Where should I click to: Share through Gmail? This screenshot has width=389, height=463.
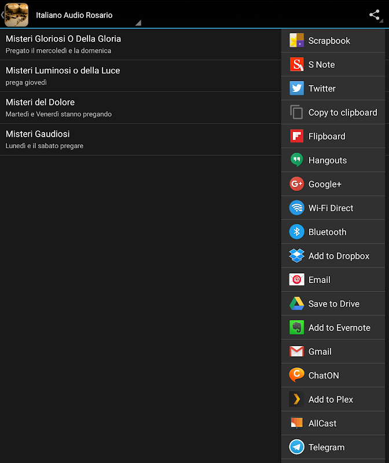click(320, 352)
